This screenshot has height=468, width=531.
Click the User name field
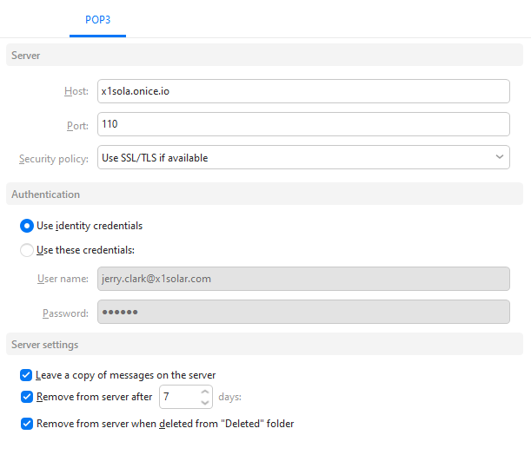pos(302,279)
